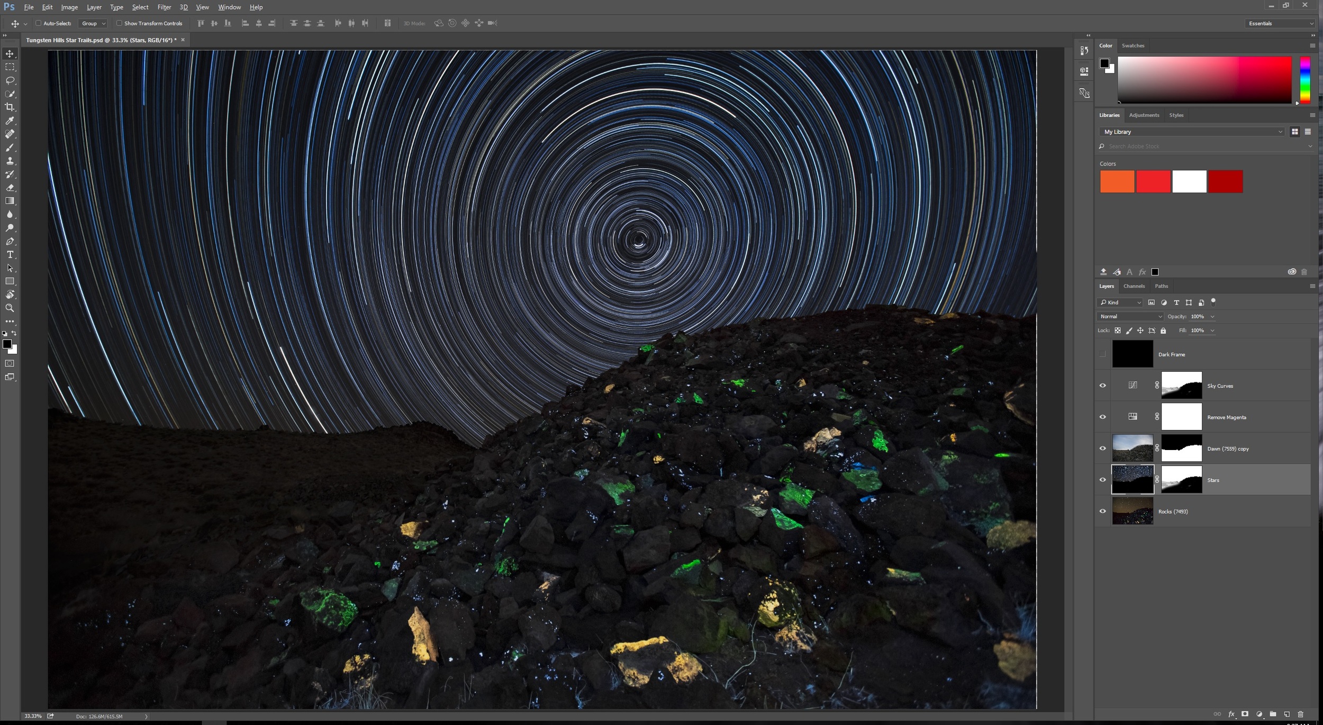The image size is (1323, 725).
Task: Click the Change Screen Mode icon
Action: (x=10, y=377)
